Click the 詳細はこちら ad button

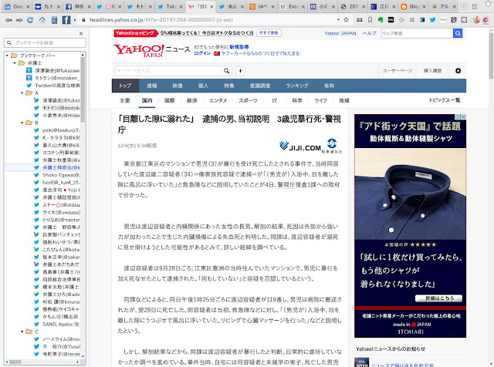pos(439,298)
